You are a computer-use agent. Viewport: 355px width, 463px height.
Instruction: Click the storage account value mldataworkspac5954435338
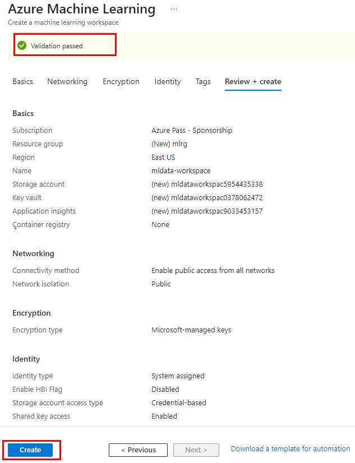207,184
